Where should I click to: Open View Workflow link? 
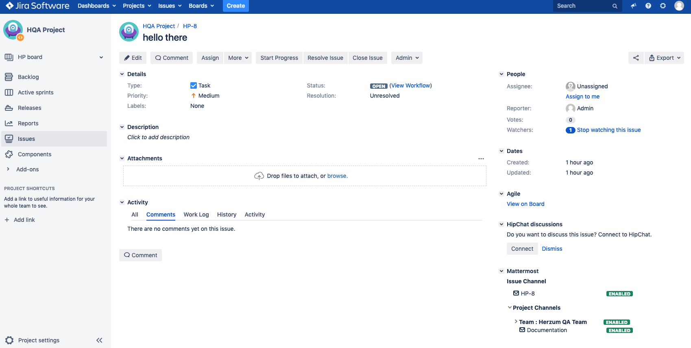[411, 85]
